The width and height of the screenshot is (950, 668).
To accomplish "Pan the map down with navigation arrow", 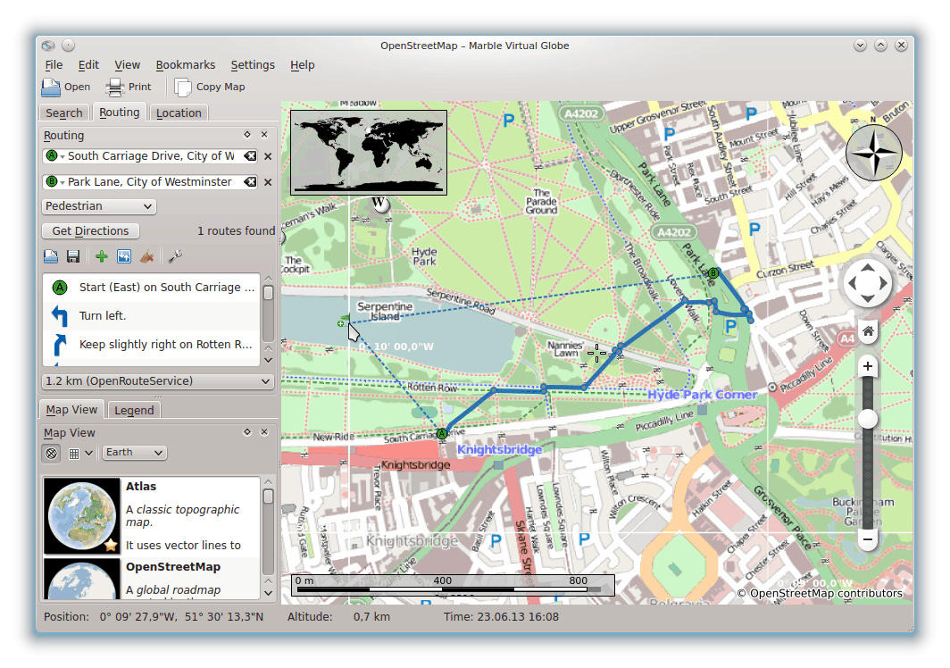I will pyautogui.click(x=868, y=298).
